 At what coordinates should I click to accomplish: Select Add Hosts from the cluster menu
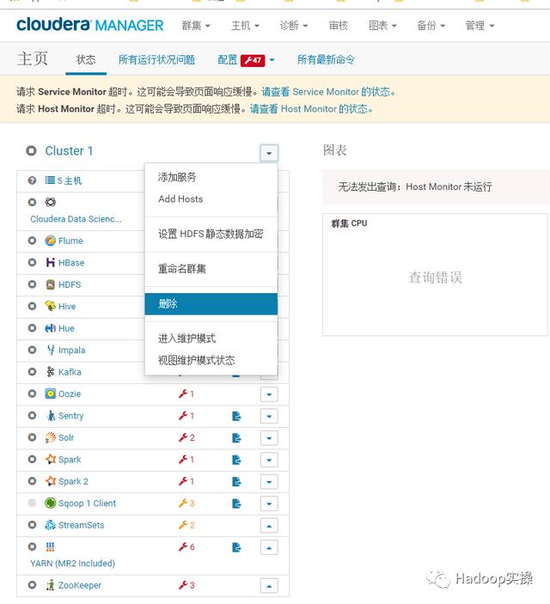click(x=211, y=198)
